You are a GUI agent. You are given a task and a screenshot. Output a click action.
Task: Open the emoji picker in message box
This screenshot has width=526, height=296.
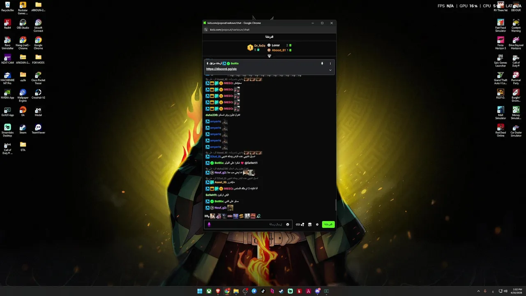point(288,224)
